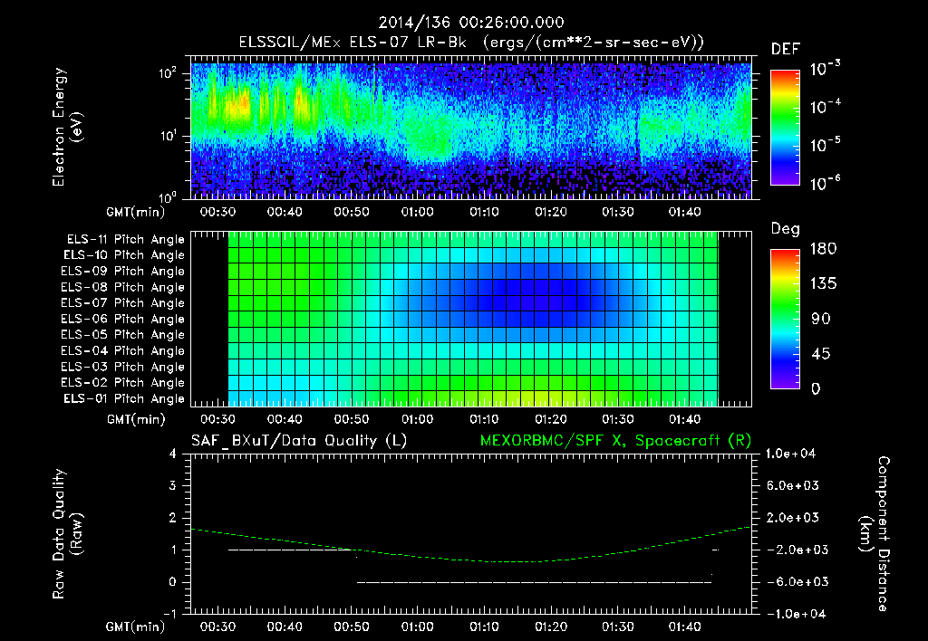Click the ELS-03 Pitch Angle row label
928x641 pixels.
coord(123,367)
